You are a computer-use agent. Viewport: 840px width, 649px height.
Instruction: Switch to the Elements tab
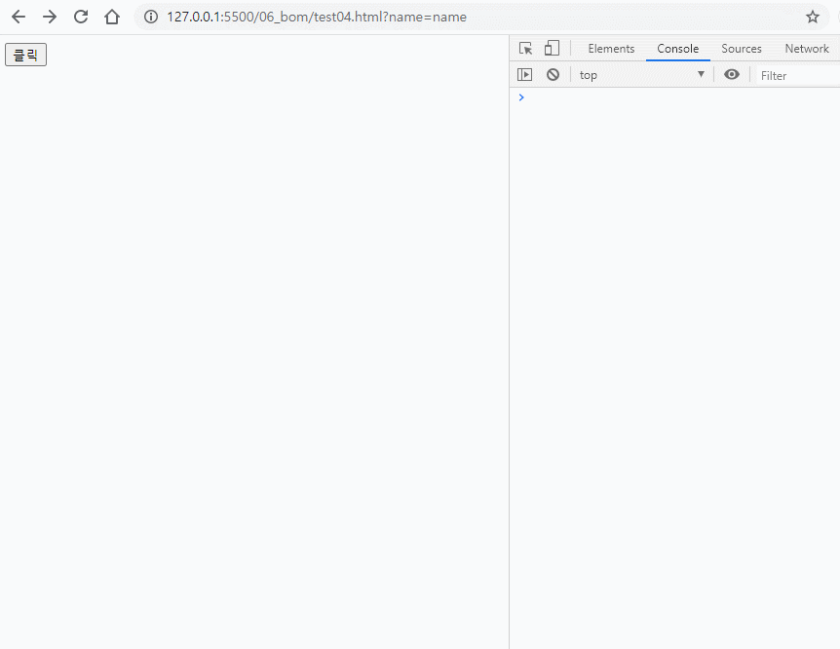[611, 49]
